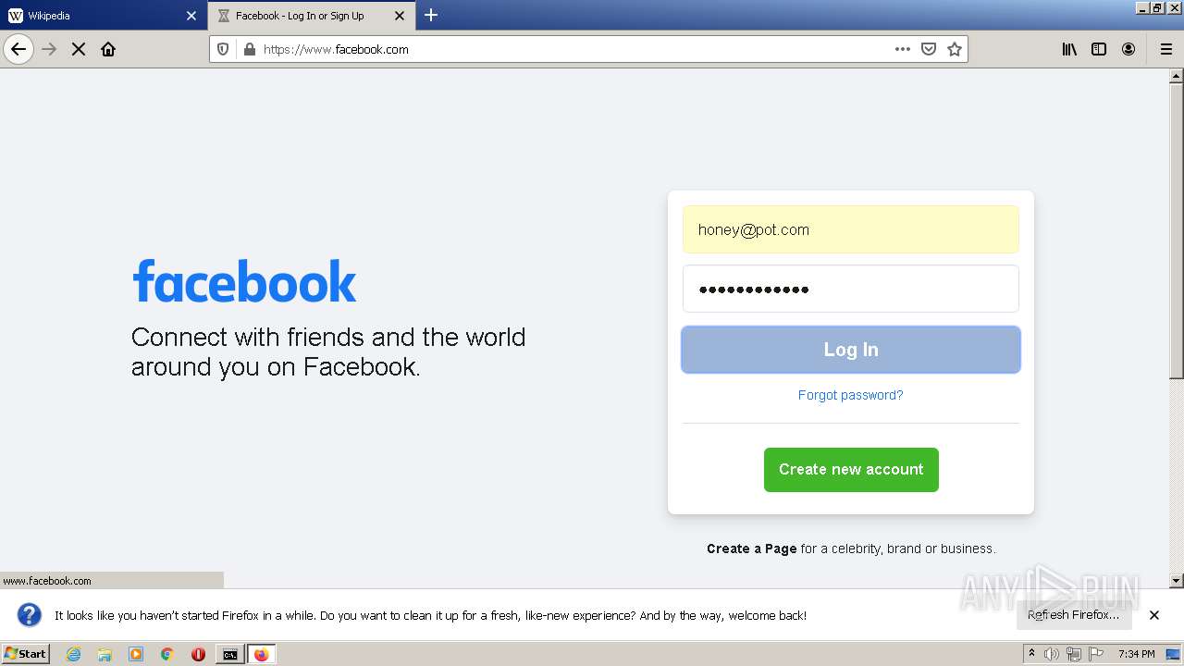Open the Library menu
This screenshot has width=1184, height=666.
1069,49
